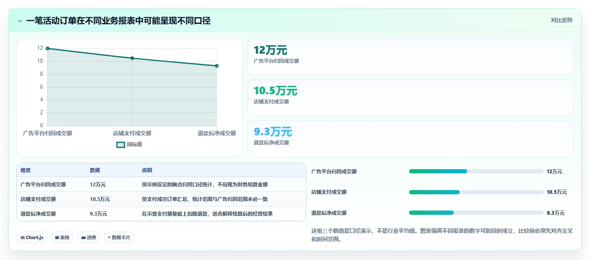This screenshot has width=590, height=260.
Task: Click the 店铺支付成交额 cell in the table
Action: point(38,199)
